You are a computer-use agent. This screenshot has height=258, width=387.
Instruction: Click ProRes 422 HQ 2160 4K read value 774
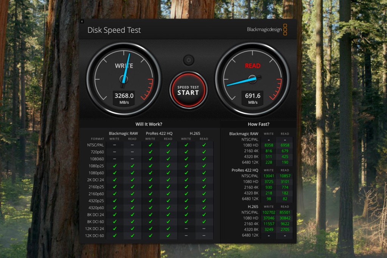pos(285,187)
